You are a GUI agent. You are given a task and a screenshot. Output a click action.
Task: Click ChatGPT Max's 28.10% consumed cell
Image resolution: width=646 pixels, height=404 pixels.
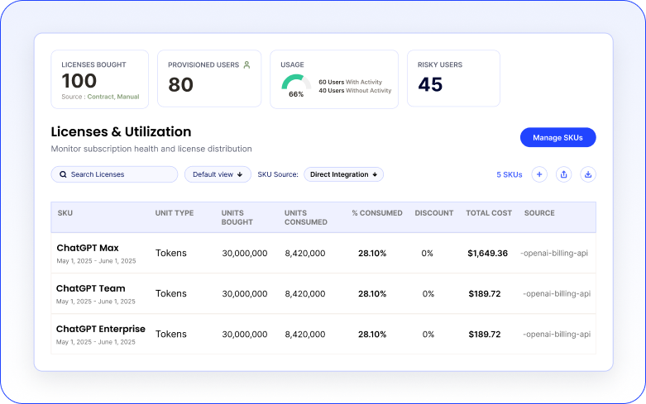[372, 254]
